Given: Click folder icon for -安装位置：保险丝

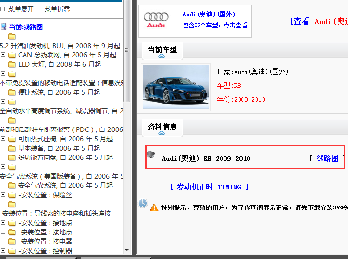Looking at the screenshot, I should click(x=12, y=195).
